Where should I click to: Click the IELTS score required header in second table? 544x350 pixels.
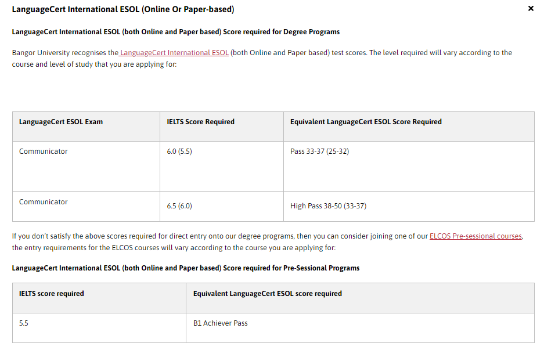(x=99, y=298)
